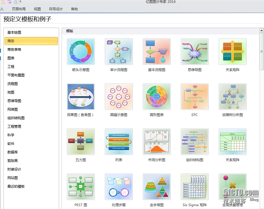Choose the 思维导图 template thumbnail
The image size is (264, 209).
tap(195, 52)
